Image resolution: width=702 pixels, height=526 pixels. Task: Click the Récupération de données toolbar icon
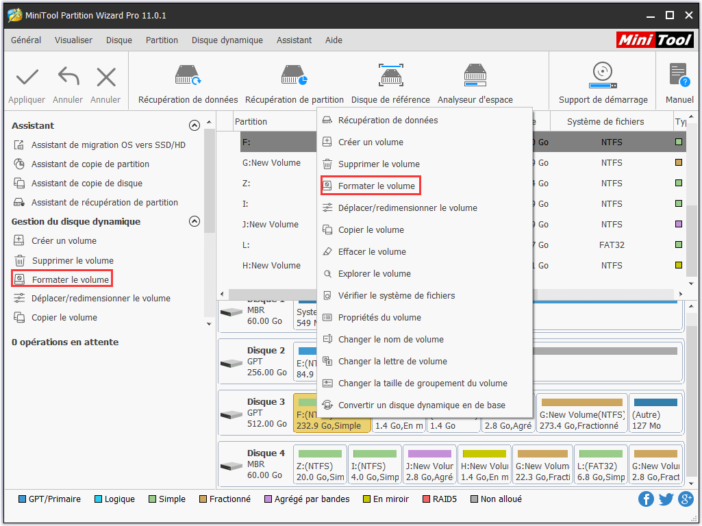coord(188,75)
